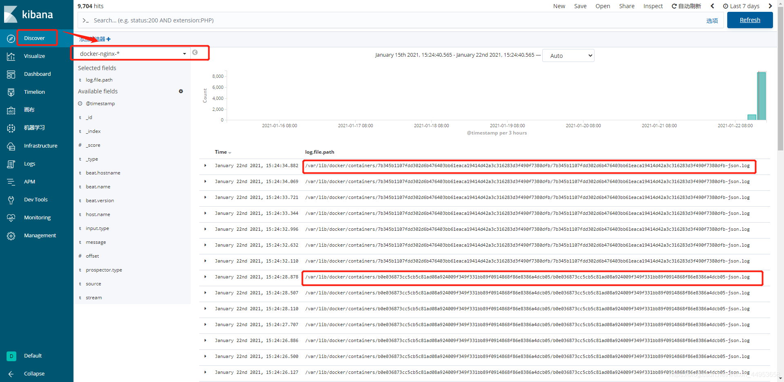Open Dashboard via its sidebar icon

pyautogui.click(x=11, y=74)
